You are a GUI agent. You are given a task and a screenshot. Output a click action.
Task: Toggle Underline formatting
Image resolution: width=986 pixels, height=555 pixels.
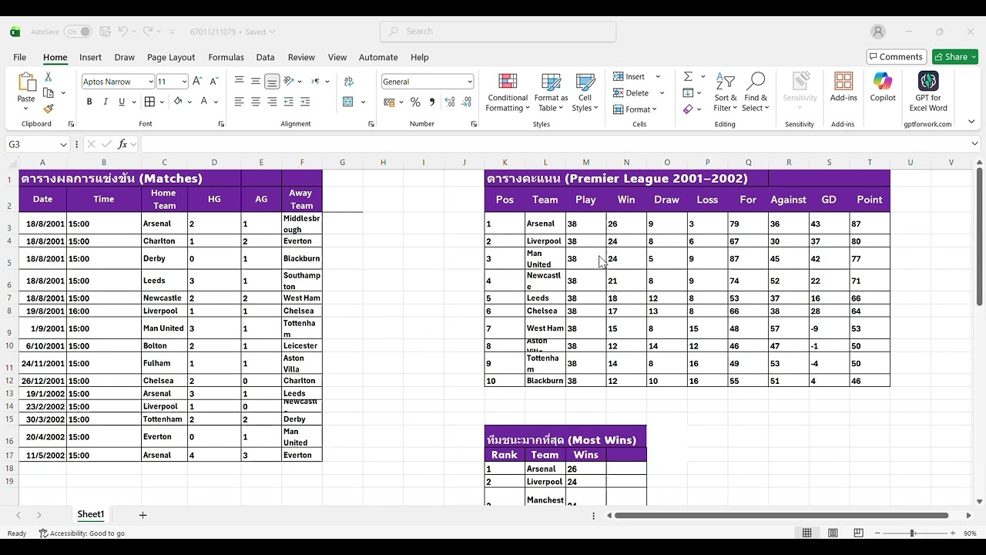[x=122, y=102]
